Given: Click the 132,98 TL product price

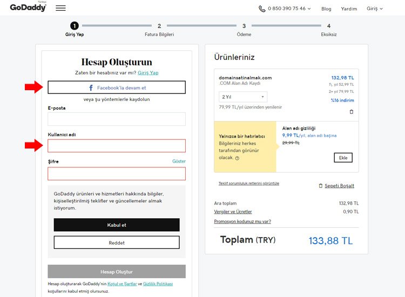Looking at the screenshot, I should tap(342, 78).
